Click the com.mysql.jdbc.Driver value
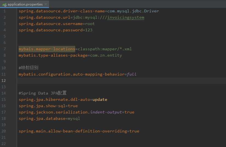 pos(133,11)
